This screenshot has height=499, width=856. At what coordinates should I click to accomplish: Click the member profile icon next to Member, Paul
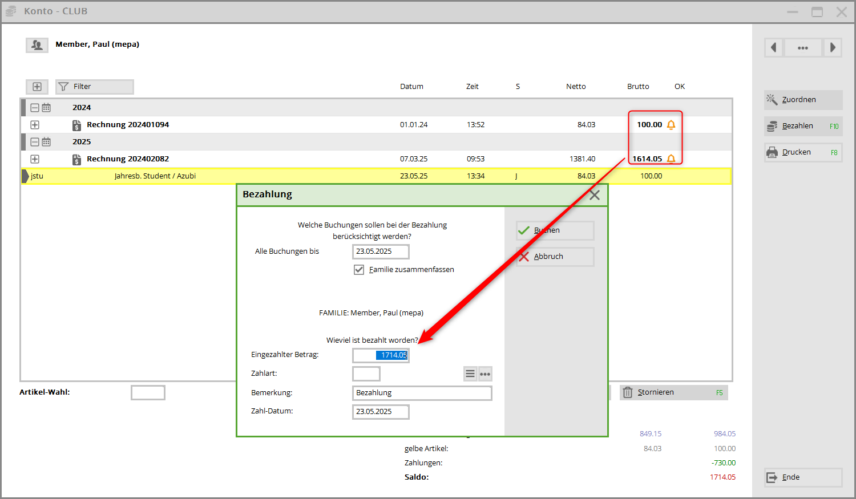click(37, 45)
